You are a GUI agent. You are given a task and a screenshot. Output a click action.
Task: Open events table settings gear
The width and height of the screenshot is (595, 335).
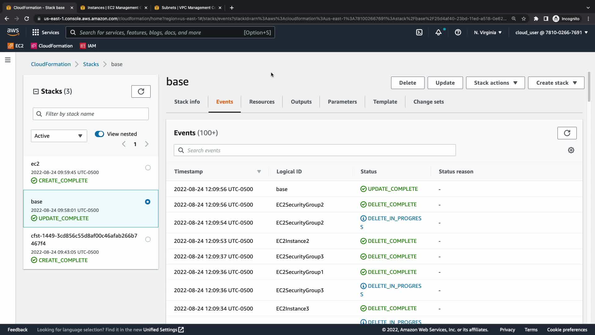point(571,150)
